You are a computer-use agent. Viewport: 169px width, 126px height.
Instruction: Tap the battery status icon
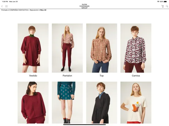165,2
